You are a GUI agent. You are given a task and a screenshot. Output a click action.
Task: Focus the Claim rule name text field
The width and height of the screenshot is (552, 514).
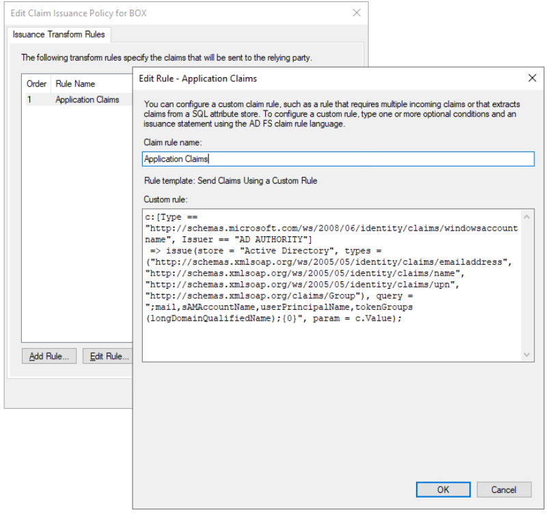point(338,159)
